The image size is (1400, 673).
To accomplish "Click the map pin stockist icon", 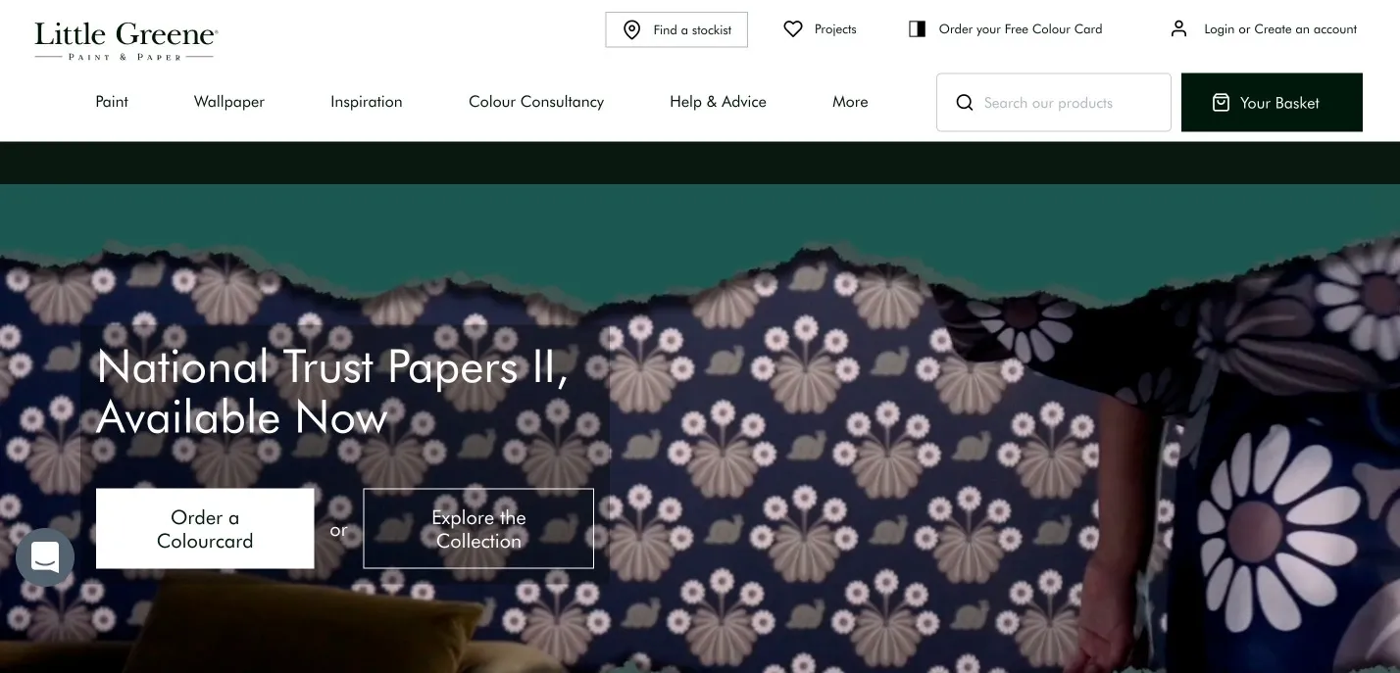I will pos(632,29).
